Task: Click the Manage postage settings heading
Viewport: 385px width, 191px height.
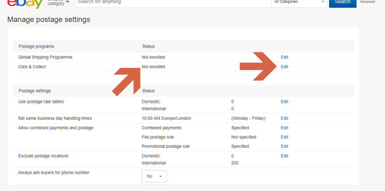Action: (49, 20)
